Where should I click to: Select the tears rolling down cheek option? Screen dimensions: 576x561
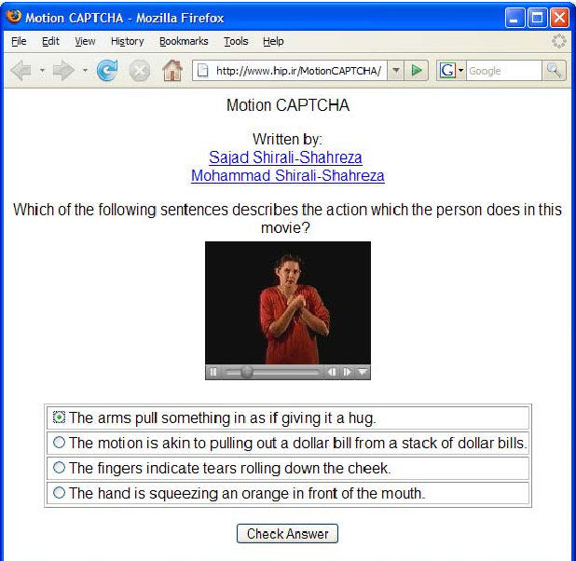pyautogui.click(x=59, y=467)
